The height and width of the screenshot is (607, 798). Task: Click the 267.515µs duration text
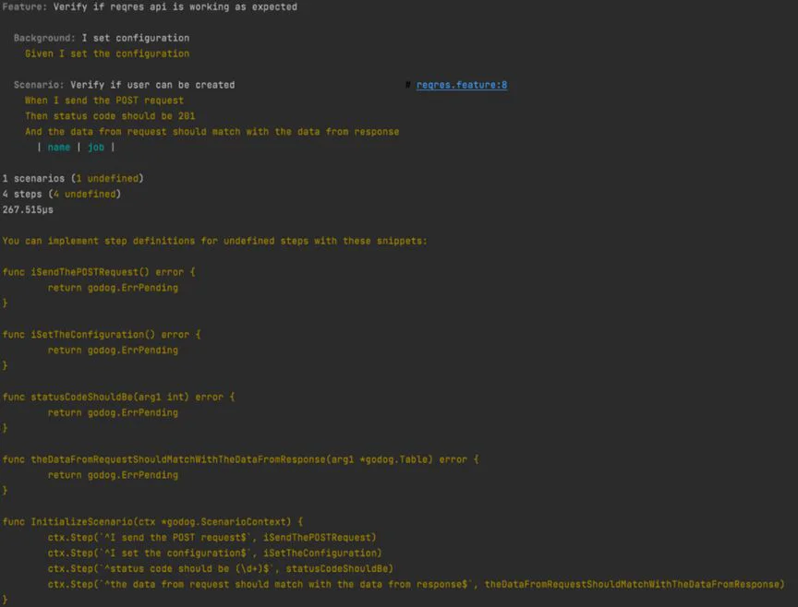point(28,210)
